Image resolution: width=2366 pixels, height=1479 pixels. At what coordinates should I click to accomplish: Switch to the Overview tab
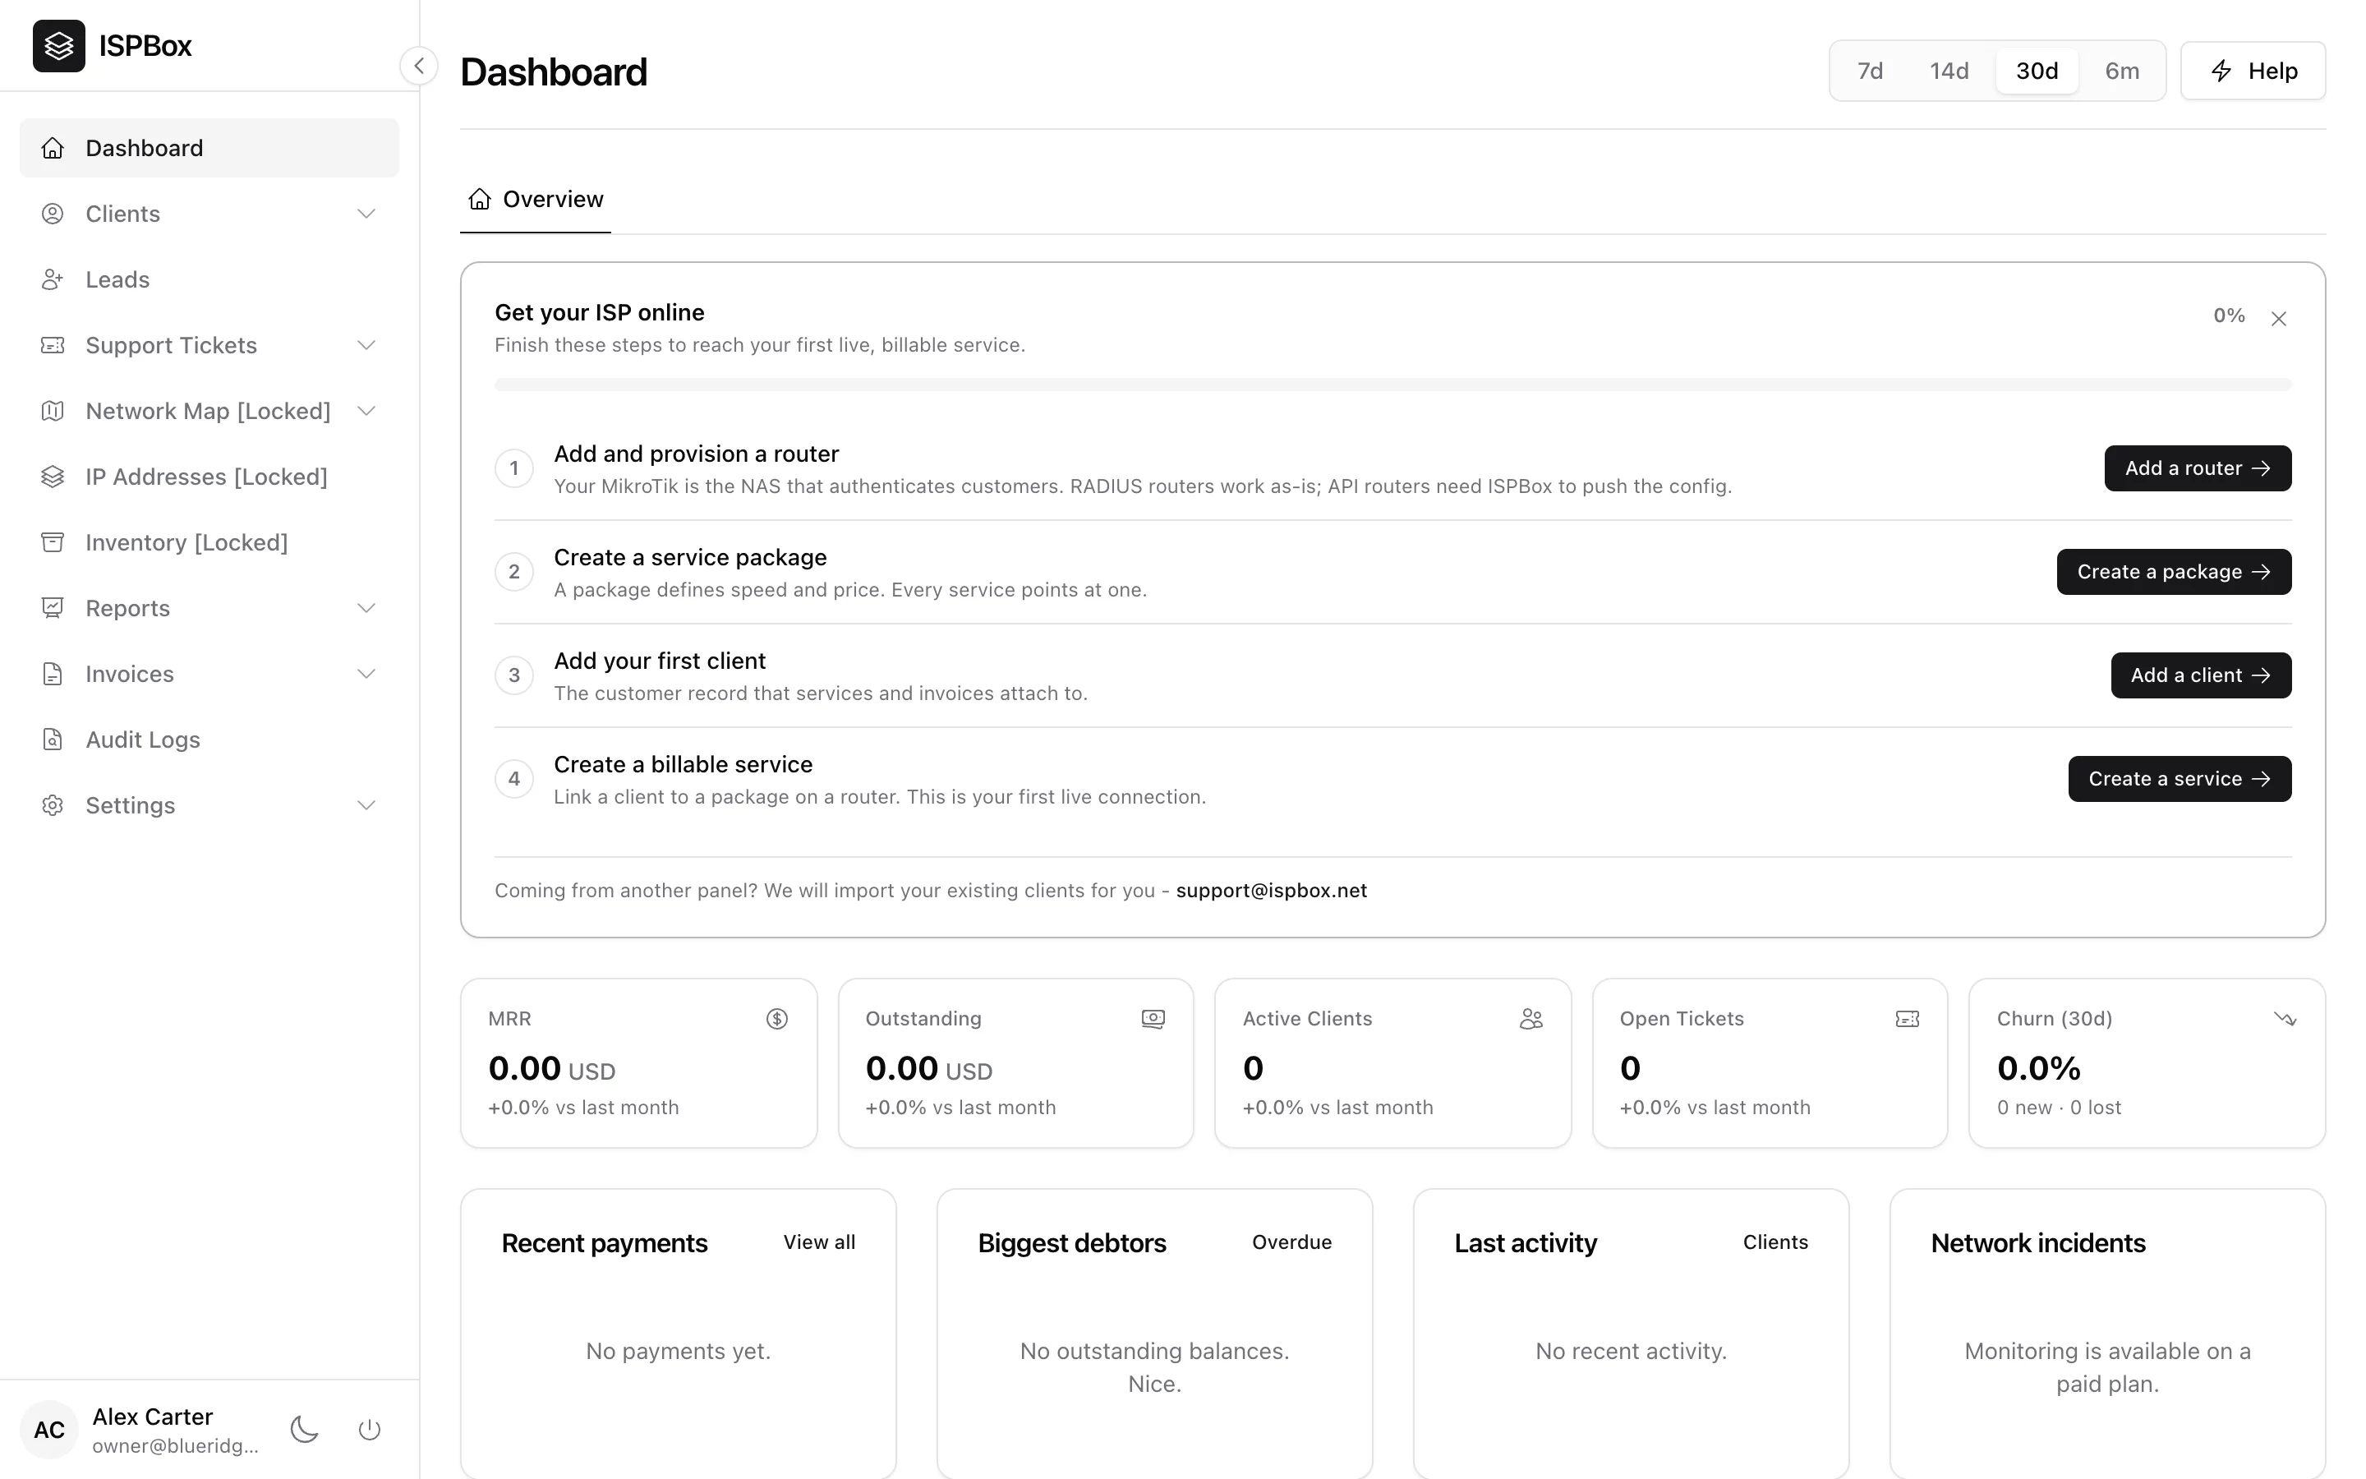click(536, 200)
